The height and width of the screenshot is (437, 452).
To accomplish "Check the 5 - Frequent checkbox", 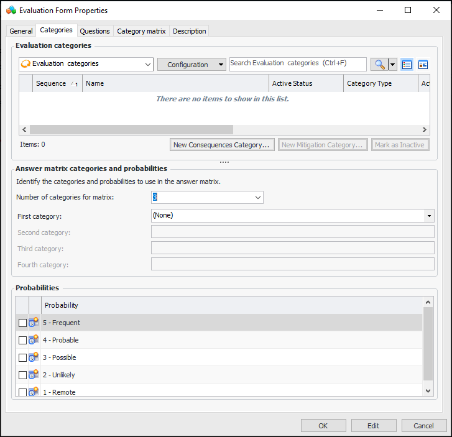I will point(23,323).
